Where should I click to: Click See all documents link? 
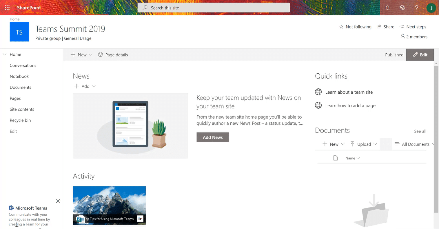[x=420, y=131]
